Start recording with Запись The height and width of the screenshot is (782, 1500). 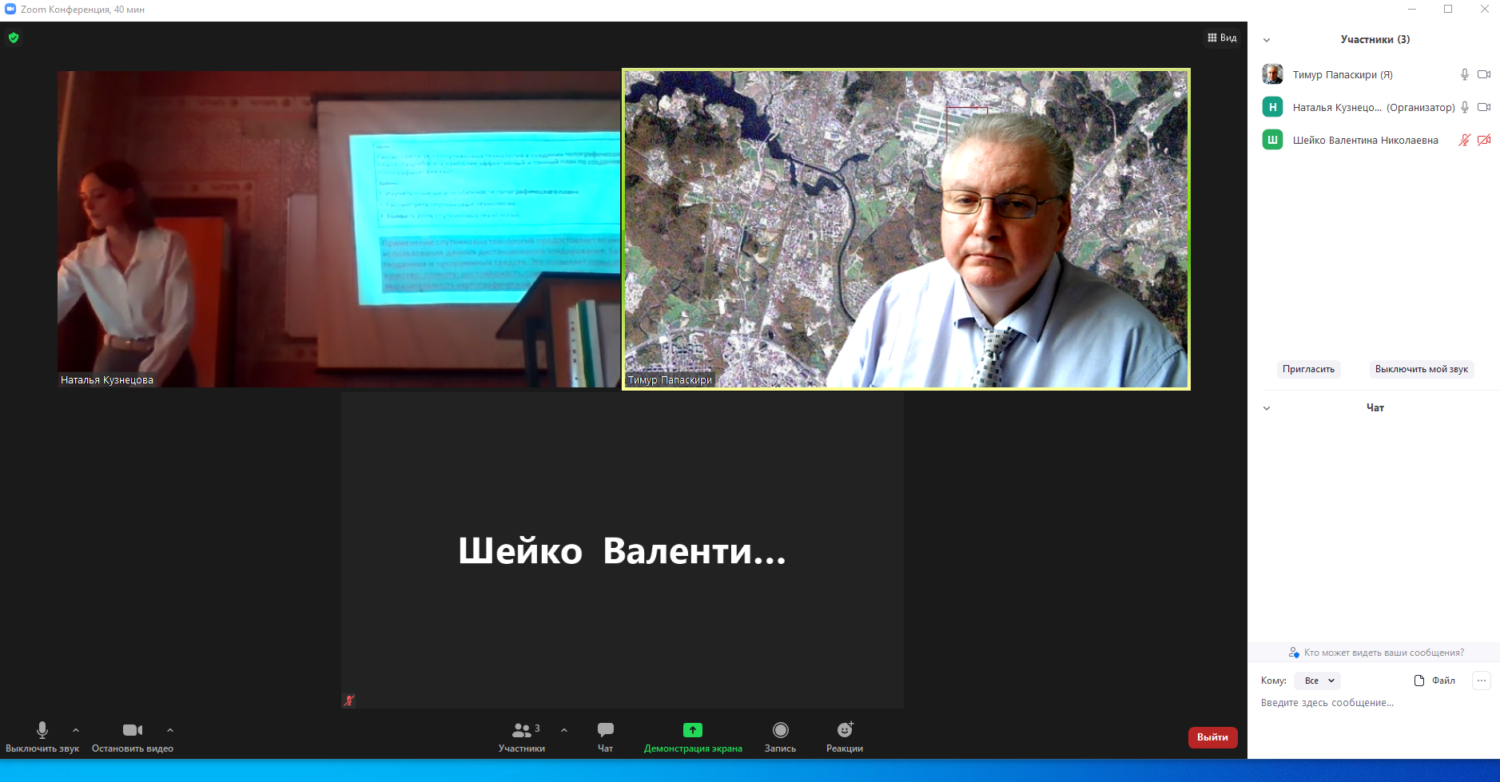(x=780, y=737)
